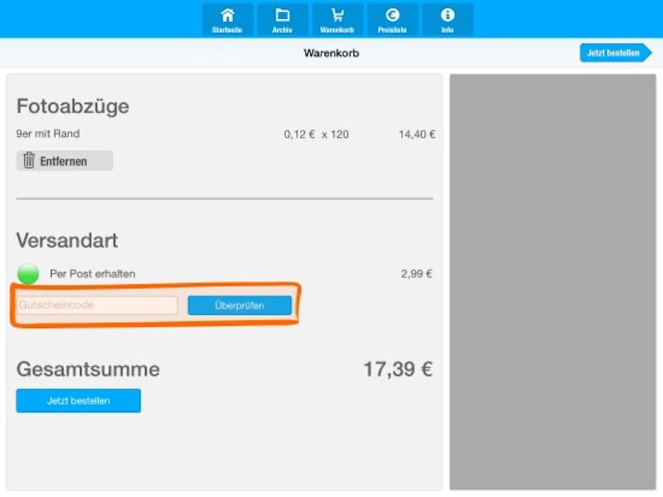Open the Startseite home icon

pyautogui.click(x=227, y=15)
